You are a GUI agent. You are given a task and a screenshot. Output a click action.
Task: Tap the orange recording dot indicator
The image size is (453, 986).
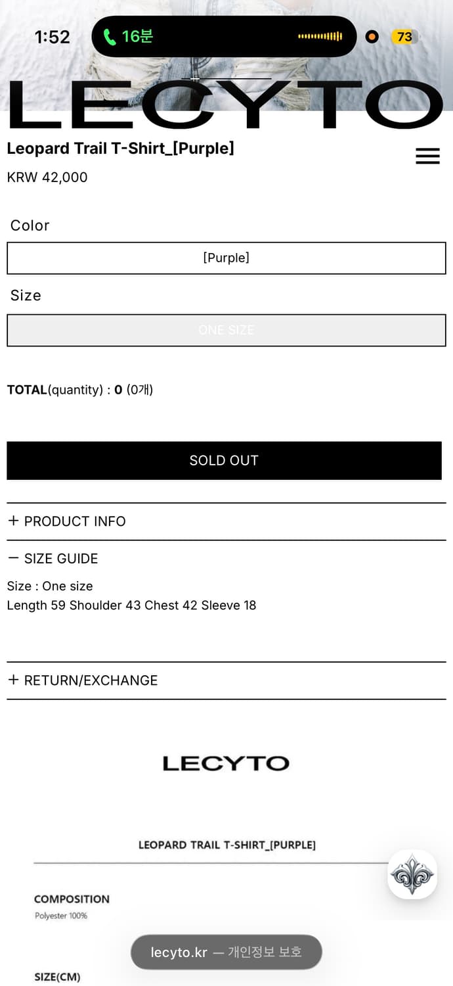tap(372, 37)
